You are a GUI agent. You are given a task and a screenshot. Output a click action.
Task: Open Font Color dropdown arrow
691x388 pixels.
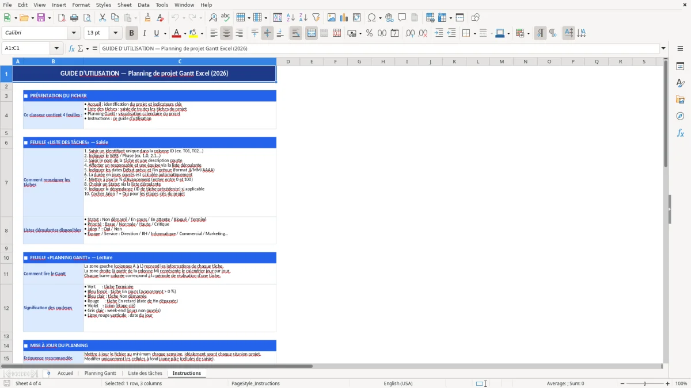pyautogui.click(x=185, y=33)
